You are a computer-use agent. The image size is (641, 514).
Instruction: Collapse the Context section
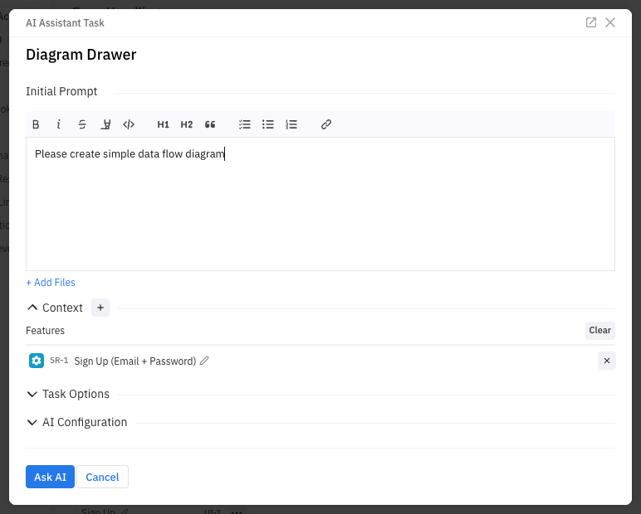click(x=33, y=308)
